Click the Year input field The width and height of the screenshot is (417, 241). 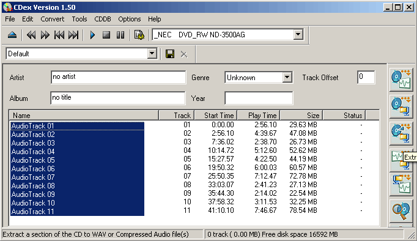[x=259, y=98]
